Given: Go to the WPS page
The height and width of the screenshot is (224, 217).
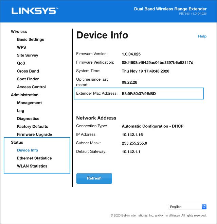Looking at the screenshot, I should (21, 47).
